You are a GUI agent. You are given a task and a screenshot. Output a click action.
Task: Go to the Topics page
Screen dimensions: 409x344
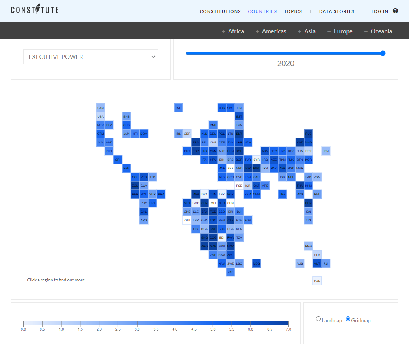click(x=293, y=11)
